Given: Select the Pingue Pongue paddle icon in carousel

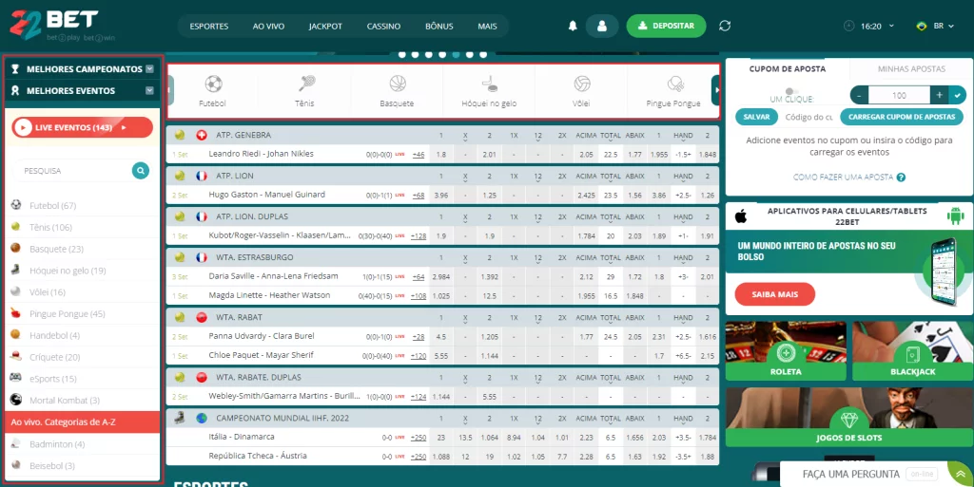Looking at the screenshot, I should 674,84.
